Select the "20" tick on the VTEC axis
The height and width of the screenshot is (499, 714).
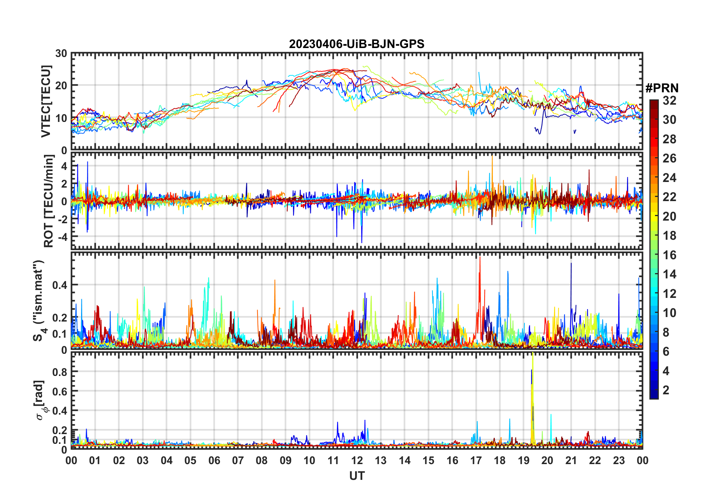tap(61, 86)
